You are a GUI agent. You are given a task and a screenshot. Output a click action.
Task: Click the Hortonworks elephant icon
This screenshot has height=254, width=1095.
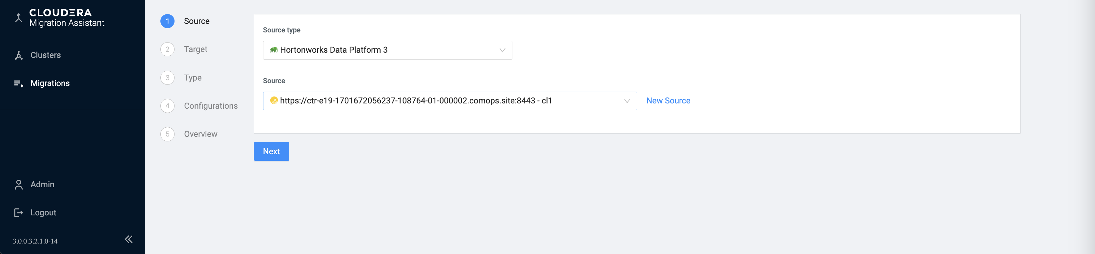pyautogui.click(x=274, y=50)
